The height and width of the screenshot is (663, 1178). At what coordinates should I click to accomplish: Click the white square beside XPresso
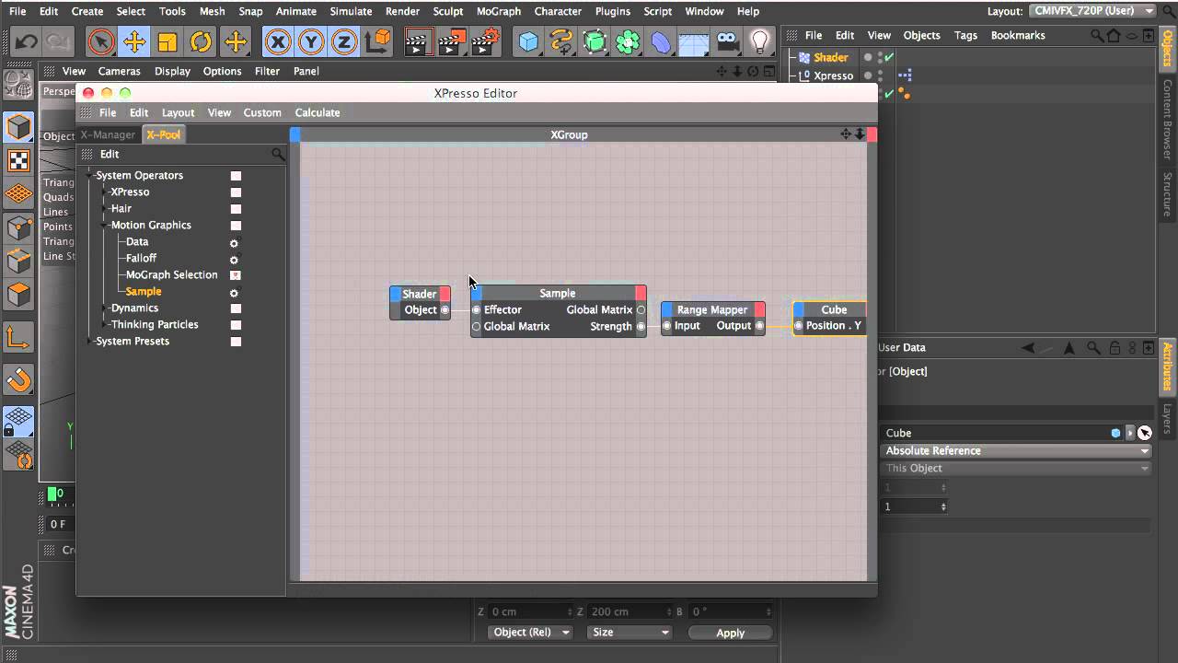coord(236,192)
